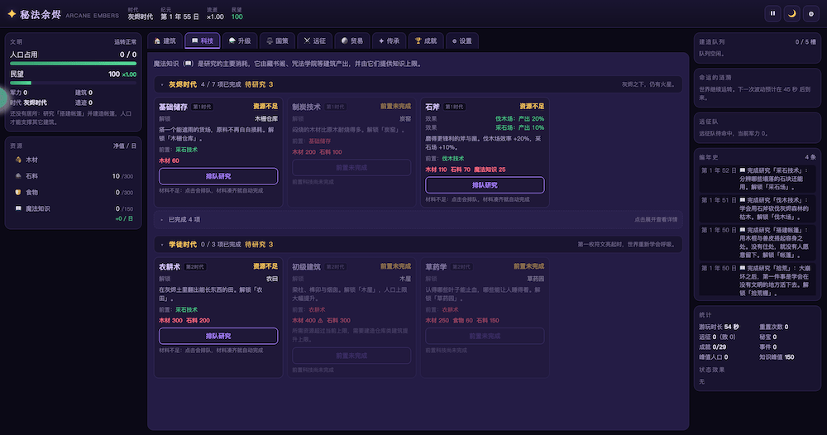Expand the 已完成 4 项 section
The width and height of the screenshot is (827, 435).
[418, 219]
